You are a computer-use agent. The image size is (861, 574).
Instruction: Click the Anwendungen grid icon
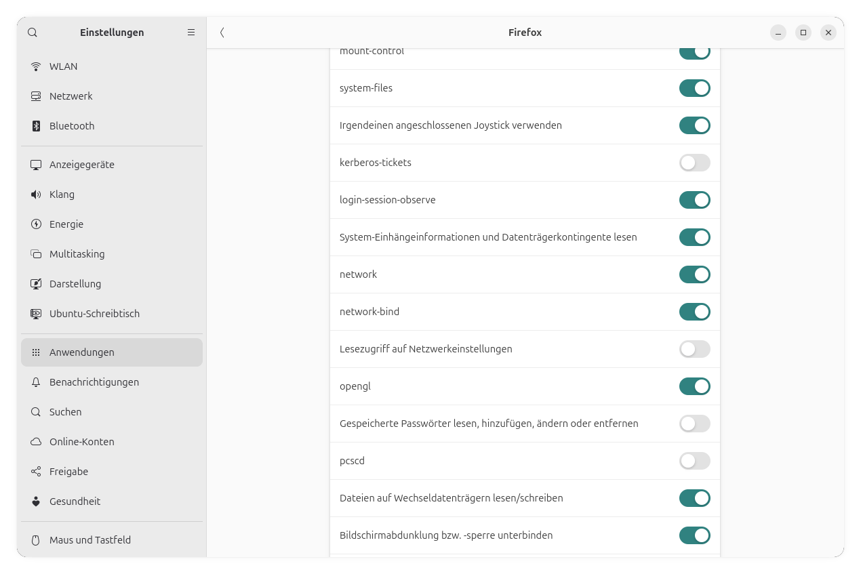coord(36,352)
